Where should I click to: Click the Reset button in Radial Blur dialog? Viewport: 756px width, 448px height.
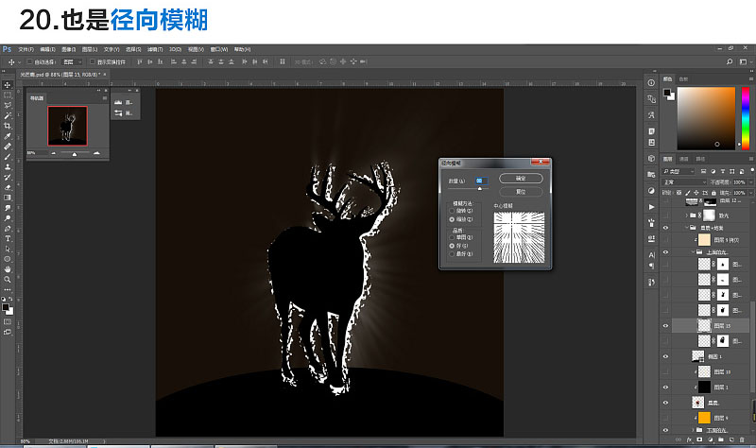coord(521,192)
